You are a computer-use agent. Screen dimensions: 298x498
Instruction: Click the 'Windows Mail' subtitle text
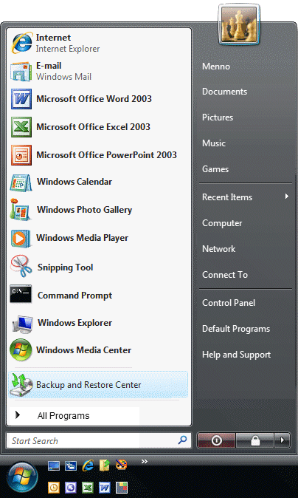point(63,77)
